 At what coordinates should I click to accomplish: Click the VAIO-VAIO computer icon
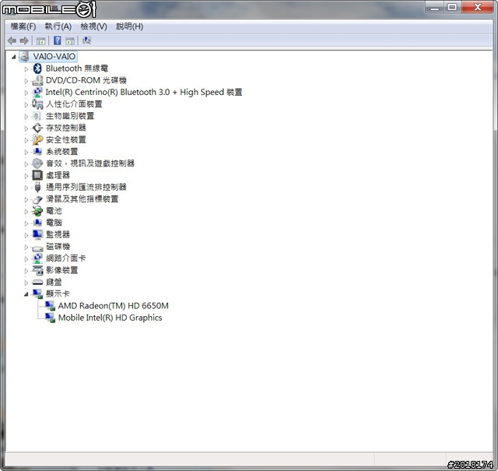tap(25, 57)
